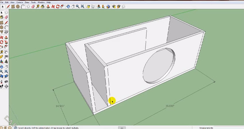Viewport: 244px width, 129px height.
Task: Choose the Circle tool in the horizontal toolbar
Action: (18, 7)
